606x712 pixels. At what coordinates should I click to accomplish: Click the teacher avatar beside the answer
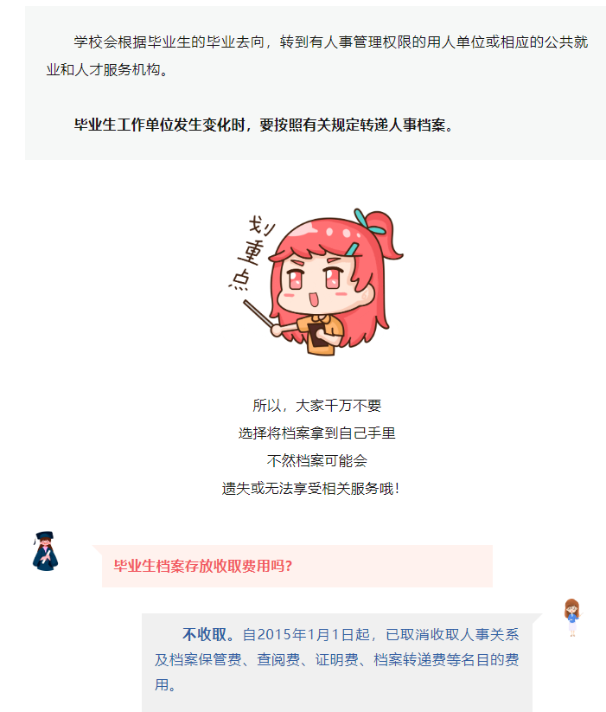pyautogui.click(x=572, y=618)
